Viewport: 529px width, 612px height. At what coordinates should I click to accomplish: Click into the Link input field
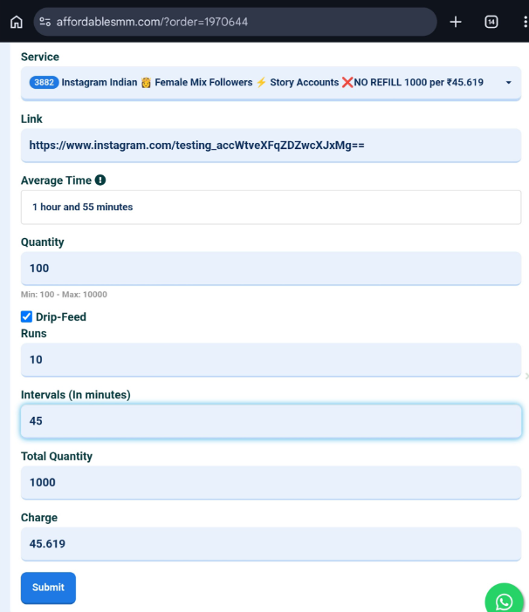pyautogui.click(x=271, y=146)
